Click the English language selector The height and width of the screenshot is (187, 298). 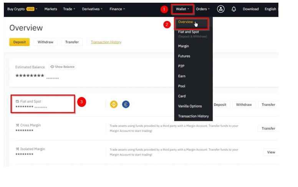[270, 9]
